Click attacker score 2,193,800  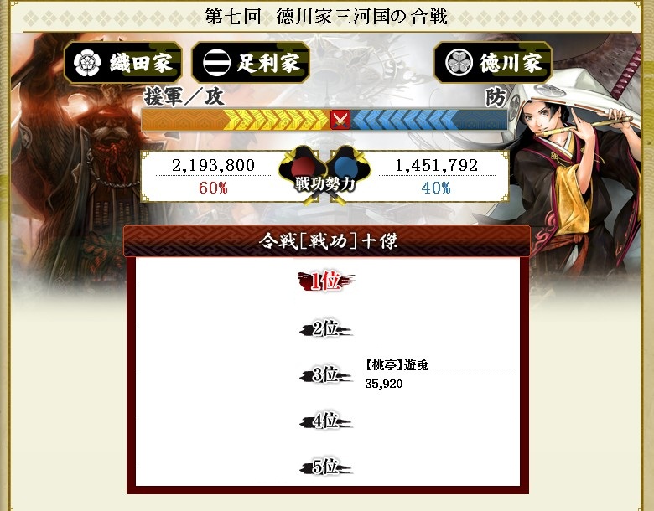pos(213,166)
